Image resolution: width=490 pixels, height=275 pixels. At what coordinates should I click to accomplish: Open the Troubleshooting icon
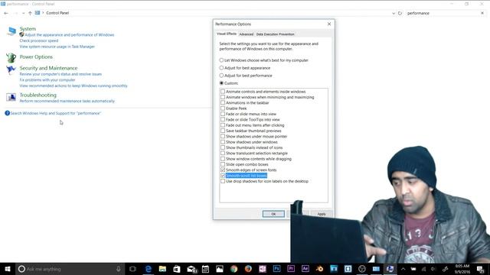point(11,97)
